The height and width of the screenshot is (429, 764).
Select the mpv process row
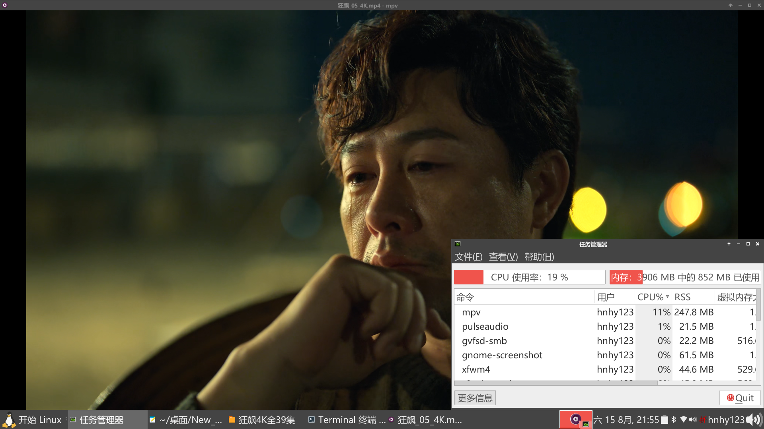pyautogui.click(x=605, y=312)
